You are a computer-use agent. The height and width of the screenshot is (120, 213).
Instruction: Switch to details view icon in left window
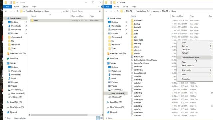click(98, 118)
